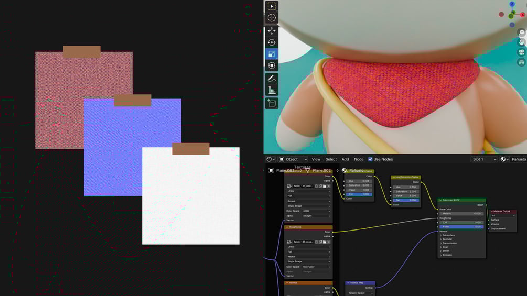Image resolution: width=527 pixels, height=296 pixels.
Task: Unlink the fabric_133 roughness image
Action: coord(329,242)
